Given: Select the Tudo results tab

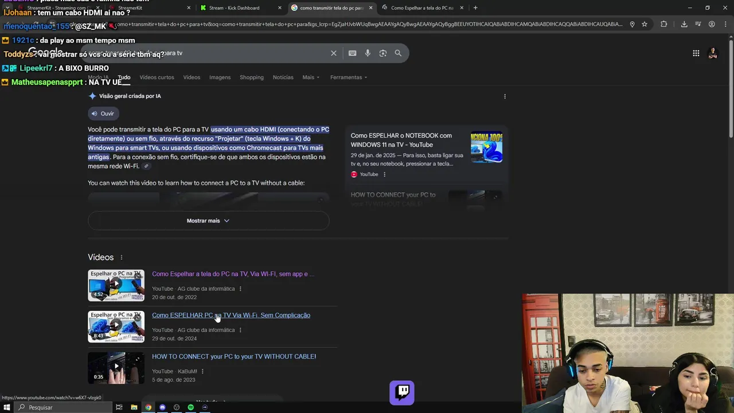Looking at the screenshot, I should pos(124,77).
